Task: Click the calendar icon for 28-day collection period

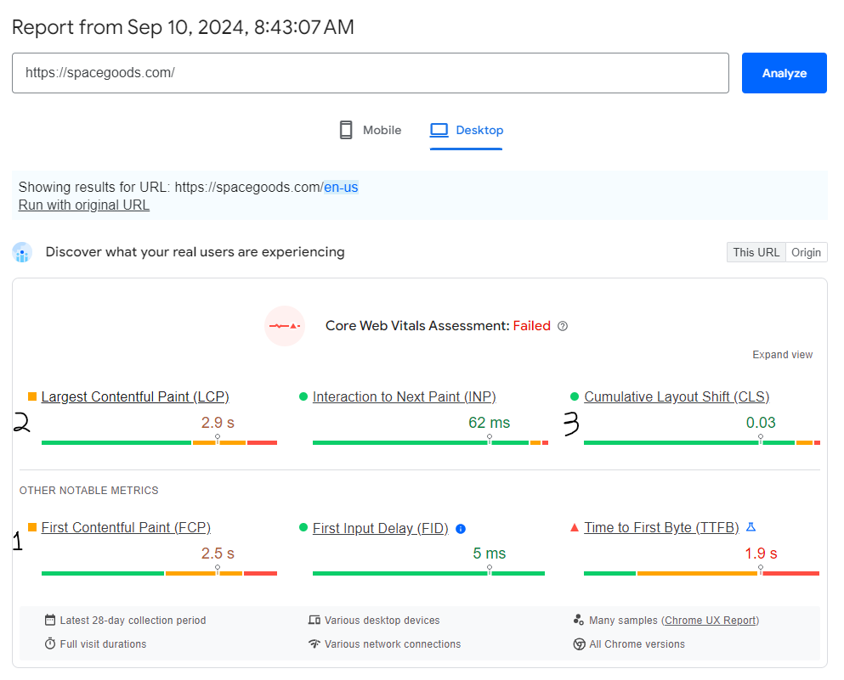Action: click(x=51, y=621)
